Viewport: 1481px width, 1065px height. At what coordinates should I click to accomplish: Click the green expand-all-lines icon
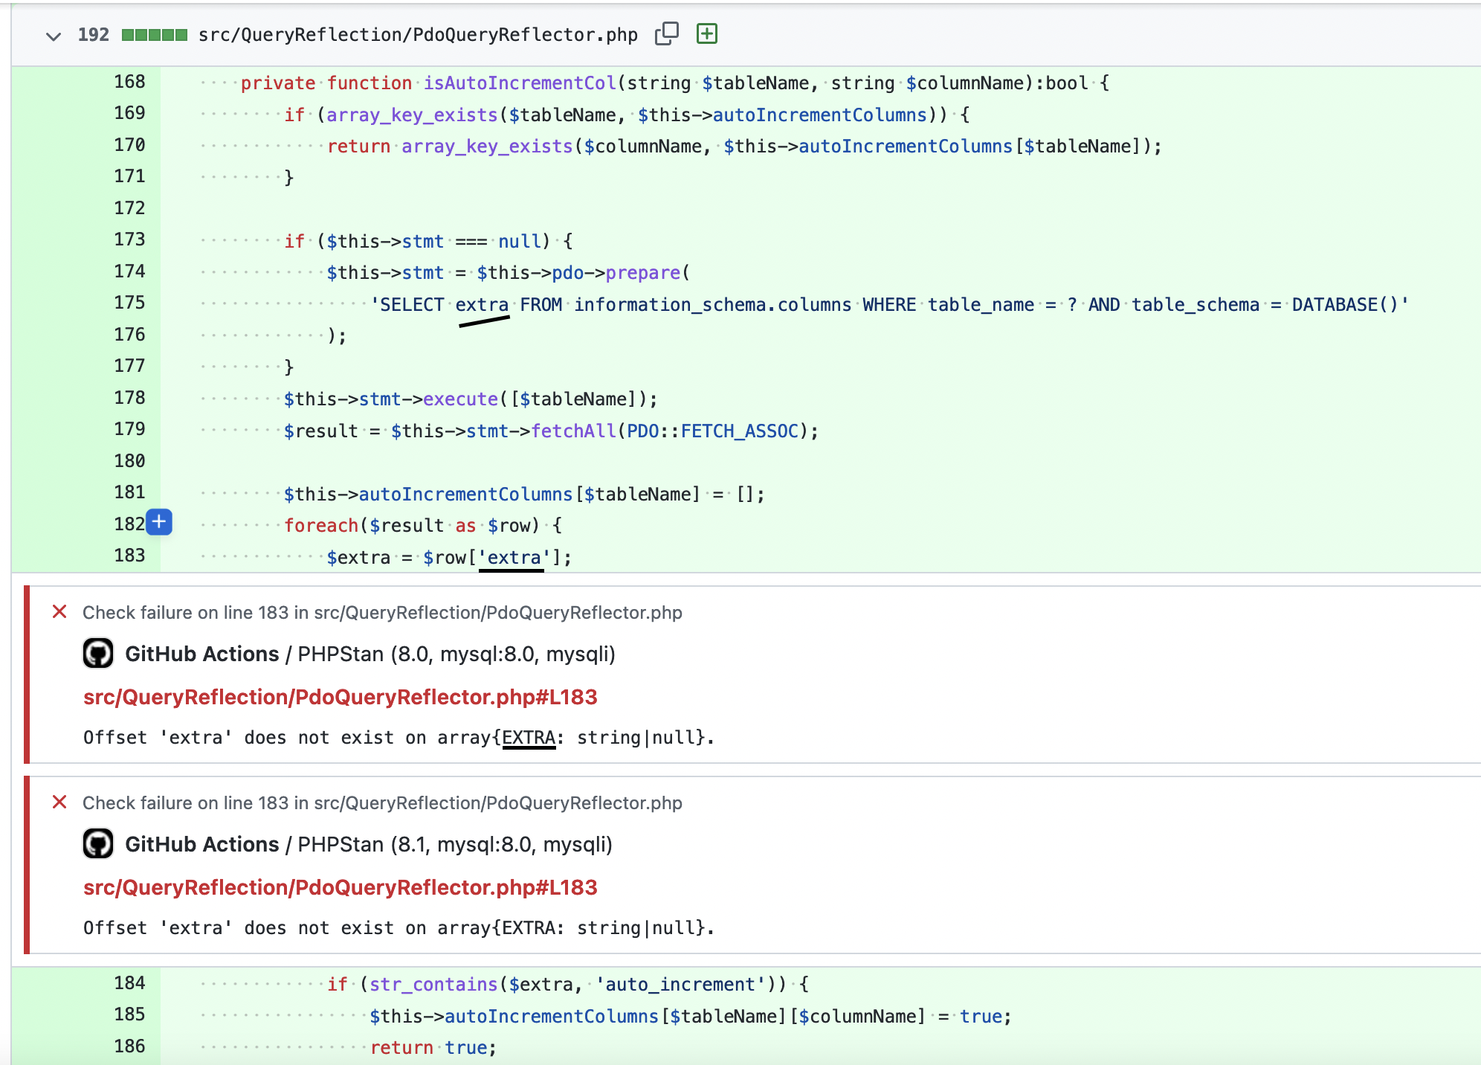(706, 34)
